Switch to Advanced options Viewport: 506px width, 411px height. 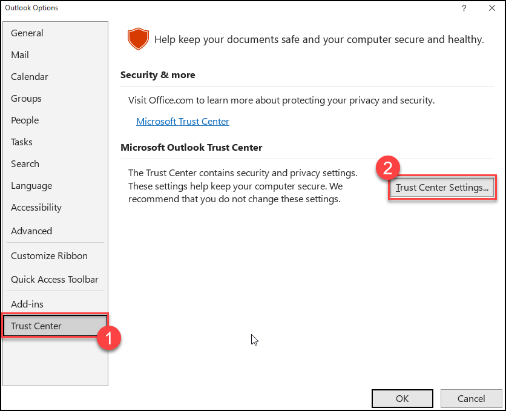(31, 231)
